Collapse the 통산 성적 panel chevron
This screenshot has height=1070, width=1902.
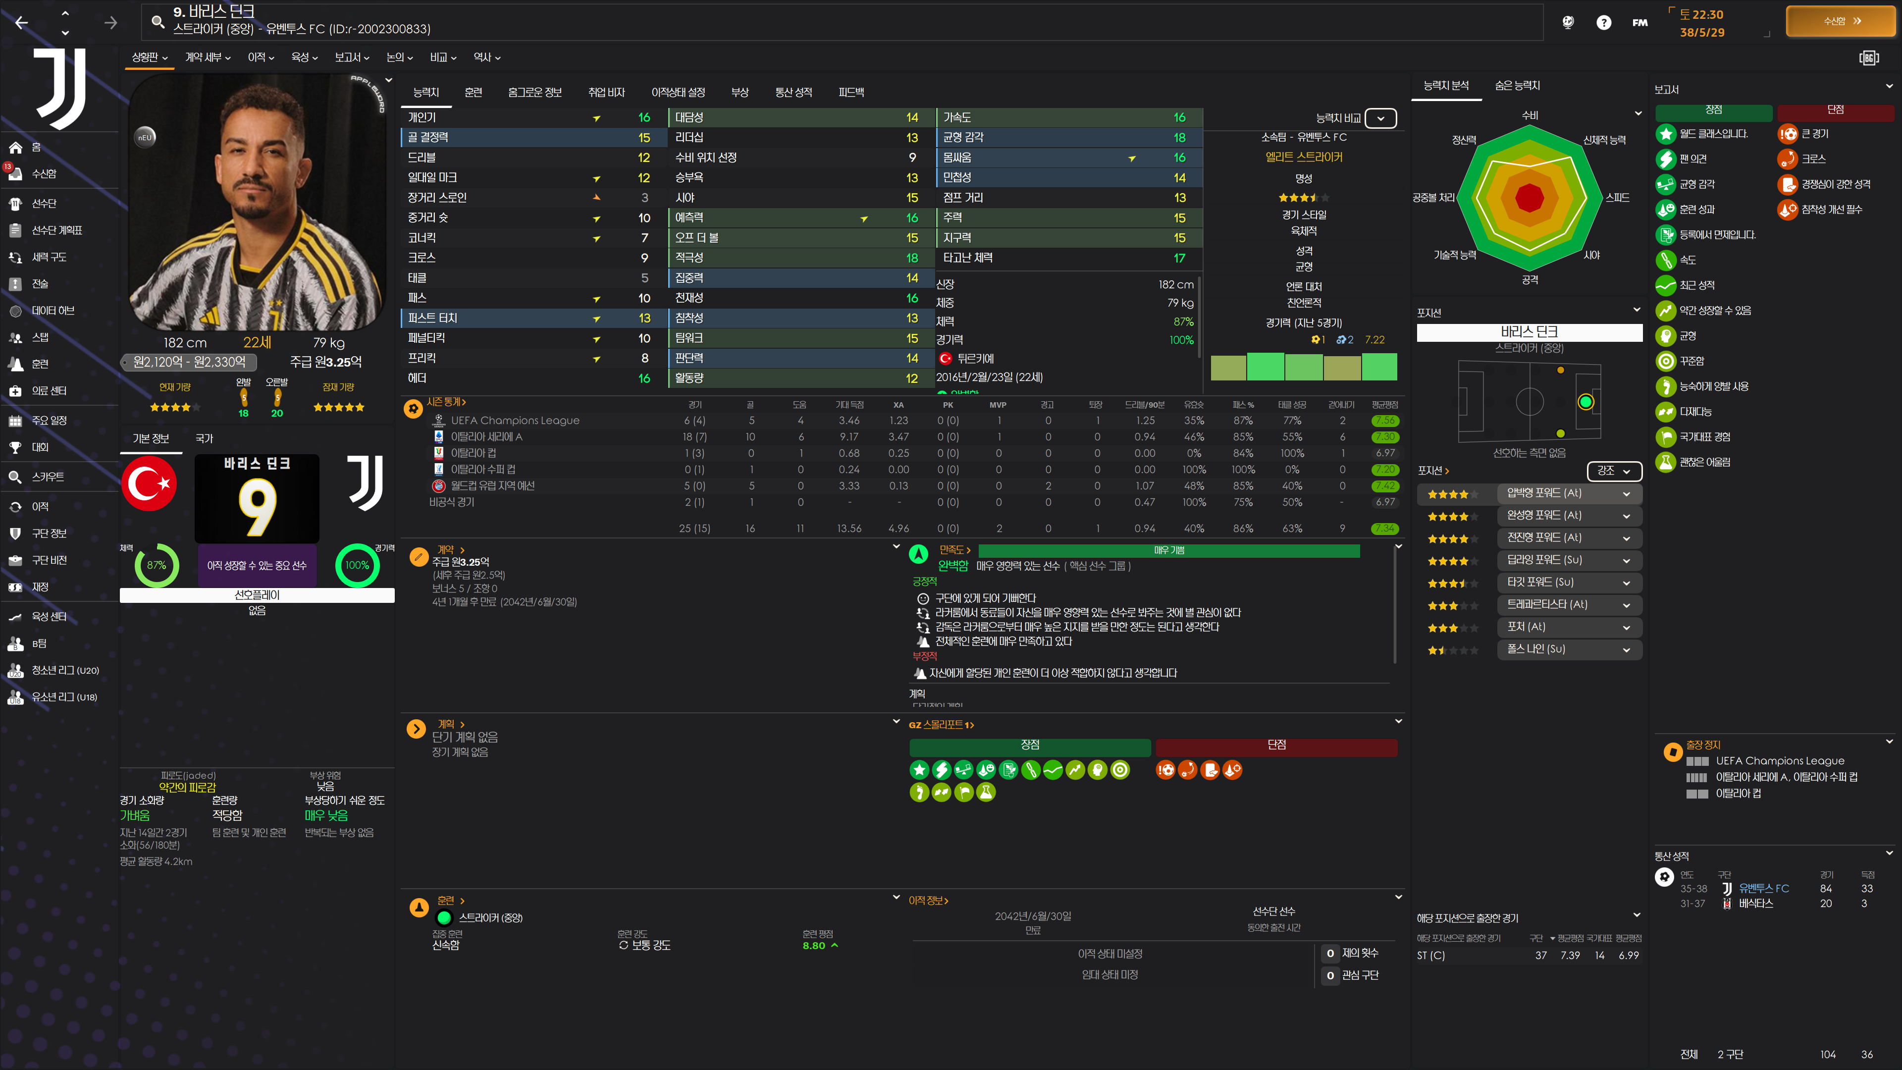click(x=1889, y=853)
